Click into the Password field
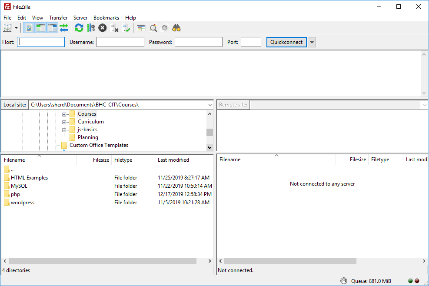 click(x=199, y=42)
